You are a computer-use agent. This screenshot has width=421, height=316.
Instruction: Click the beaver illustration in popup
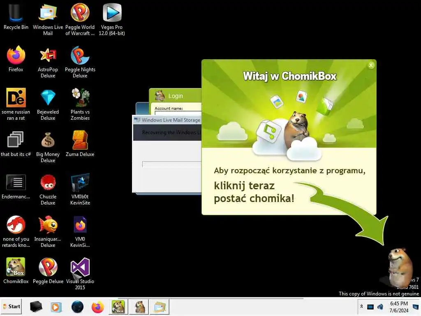(297, 129)
